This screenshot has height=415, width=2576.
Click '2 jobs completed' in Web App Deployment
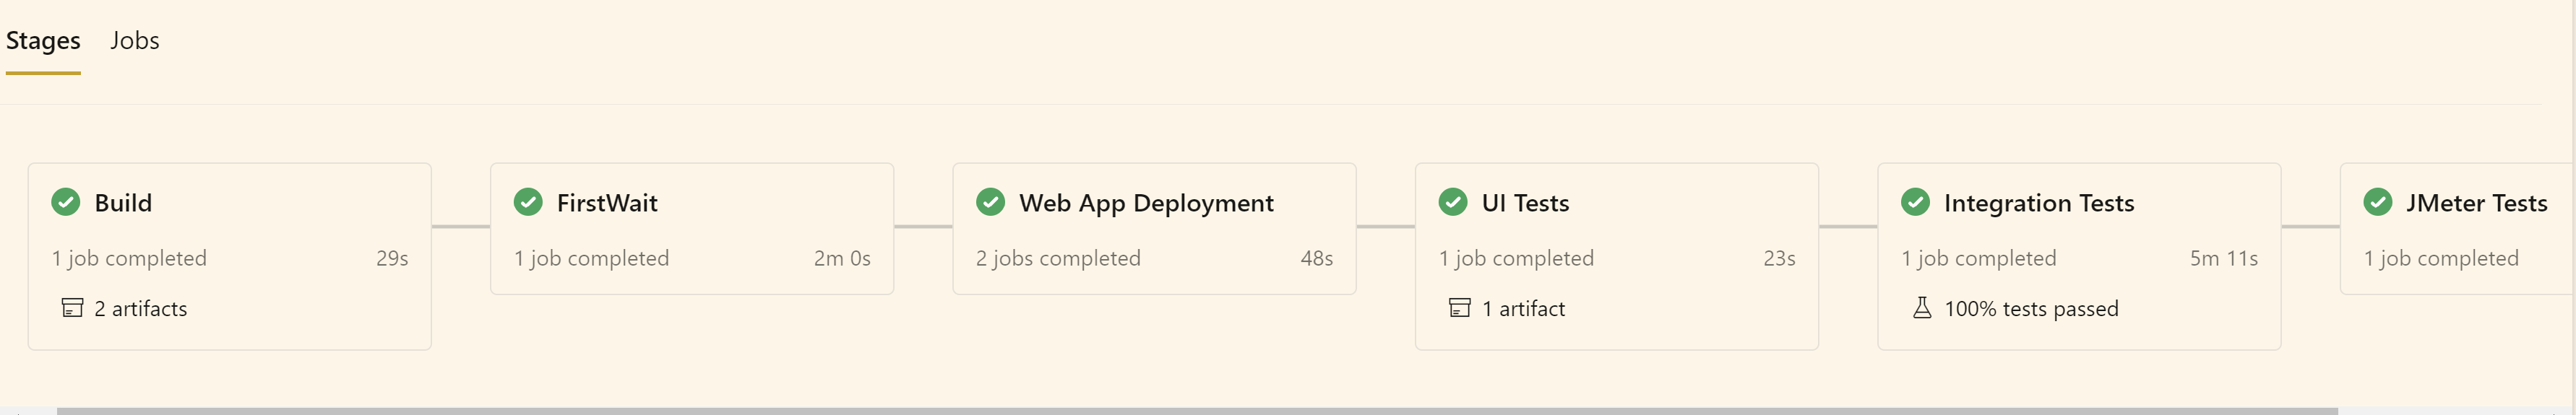(x=1058, y=258)
